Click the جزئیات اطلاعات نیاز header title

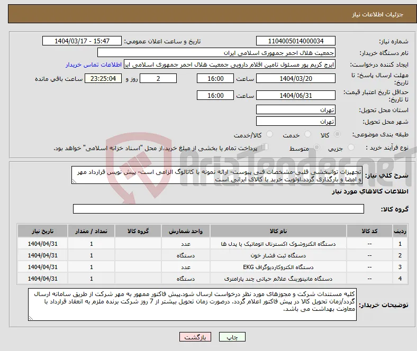[378, 14]
